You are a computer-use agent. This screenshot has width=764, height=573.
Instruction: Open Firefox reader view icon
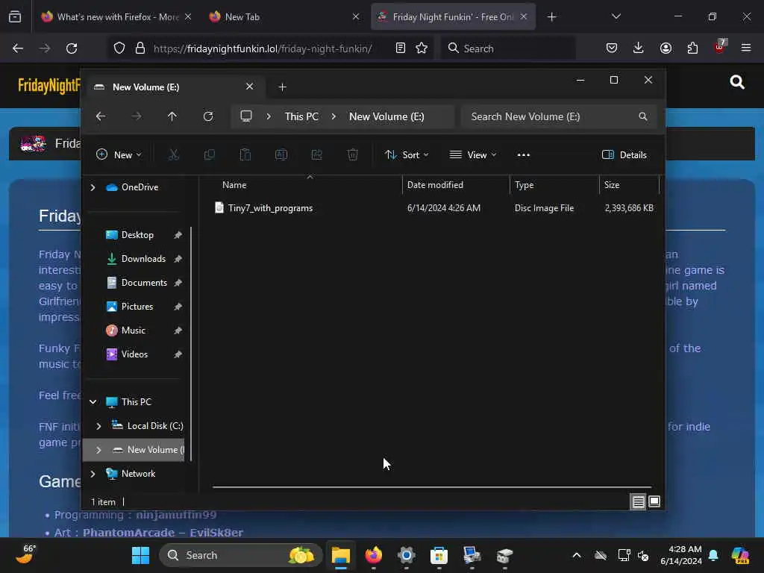click(x=401, y=48)
